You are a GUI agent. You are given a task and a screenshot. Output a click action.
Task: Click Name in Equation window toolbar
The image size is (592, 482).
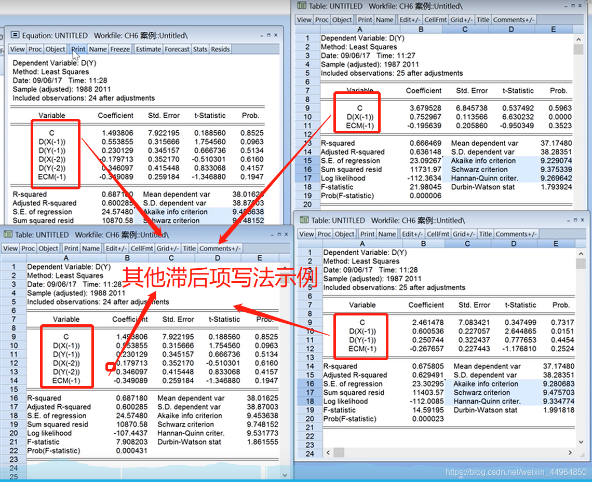pyautogui.click(x=98, y=49)
